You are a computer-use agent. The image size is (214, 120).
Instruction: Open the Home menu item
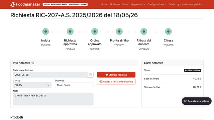104,4
